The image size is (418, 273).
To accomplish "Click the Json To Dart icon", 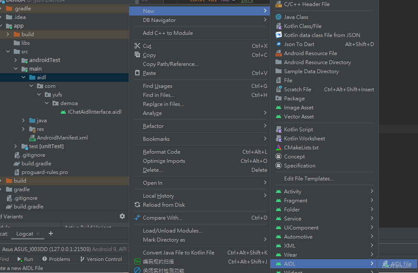I will coord(279,44).
